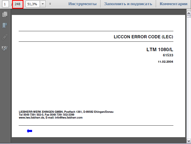The height and width of the screenshot is (144, 191).
Task: Open the Инструменты pane
Action: click(x=82, y=4)
